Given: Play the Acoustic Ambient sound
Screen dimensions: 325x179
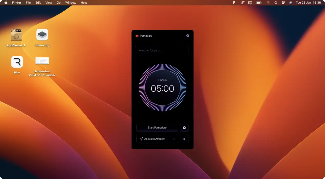Looking at the screenshot, I should [x=184, y=139].
